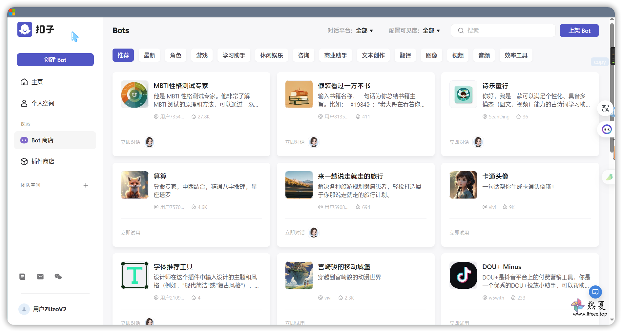Expand the 配置可见度 dropdown
This screenshot has height=332, width=622.
pyautogui.click(x=431, y=31)
